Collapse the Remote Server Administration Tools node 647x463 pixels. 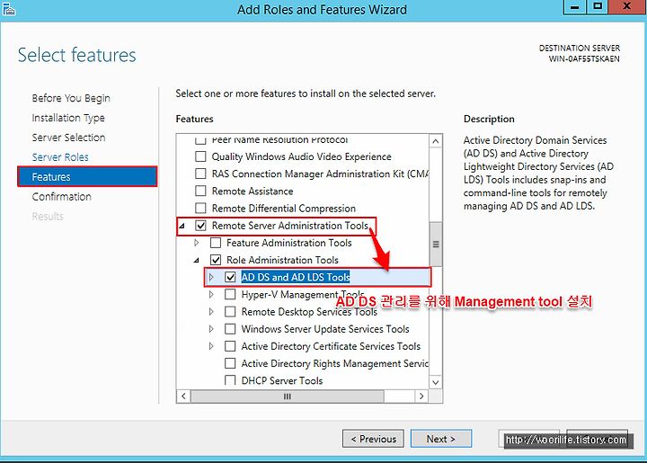(x=182, y=226)
